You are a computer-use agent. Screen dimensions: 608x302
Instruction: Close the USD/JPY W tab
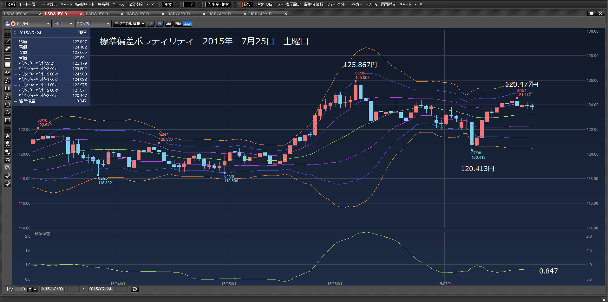40,14
